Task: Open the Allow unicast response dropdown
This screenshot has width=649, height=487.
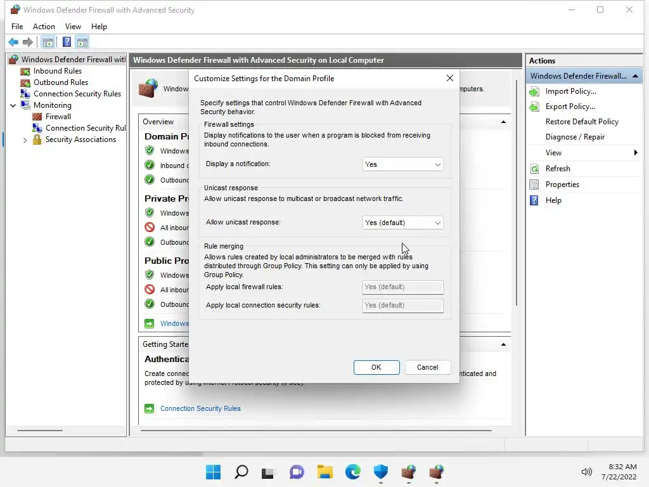Action: click(x=402, y=223)
